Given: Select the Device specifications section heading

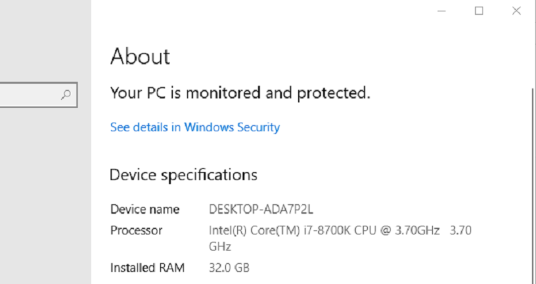Looking at the screenshot, I should (183, 175).
